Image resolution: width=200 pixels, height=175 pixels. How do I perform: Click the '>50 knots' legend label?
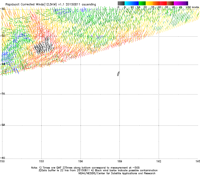[x=192, y=7]
